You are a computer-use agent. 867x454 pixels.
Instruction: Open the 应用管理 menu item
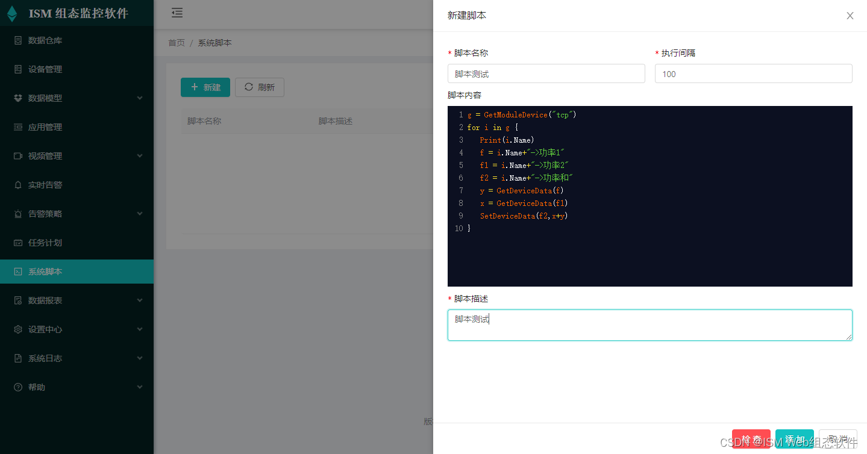pyautogui.click(x=77, y=127)
